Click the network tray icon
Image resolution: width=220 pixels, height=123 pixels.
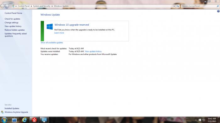coord(204,120)
